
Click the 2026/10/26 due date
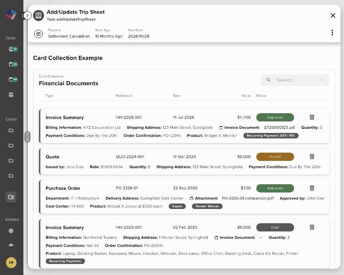[x=139, y=36]
